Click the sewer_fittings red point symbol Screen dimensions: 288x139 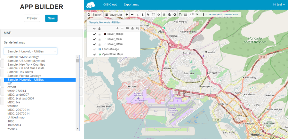point(105,34)
